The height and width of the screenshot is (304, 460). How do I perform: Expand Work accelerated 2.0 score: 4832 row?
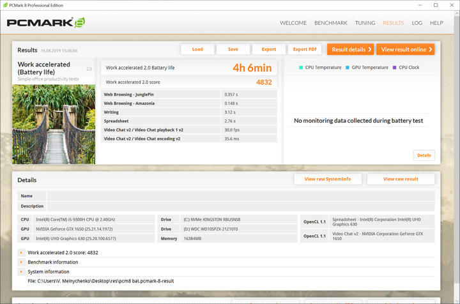coord(21,252)
